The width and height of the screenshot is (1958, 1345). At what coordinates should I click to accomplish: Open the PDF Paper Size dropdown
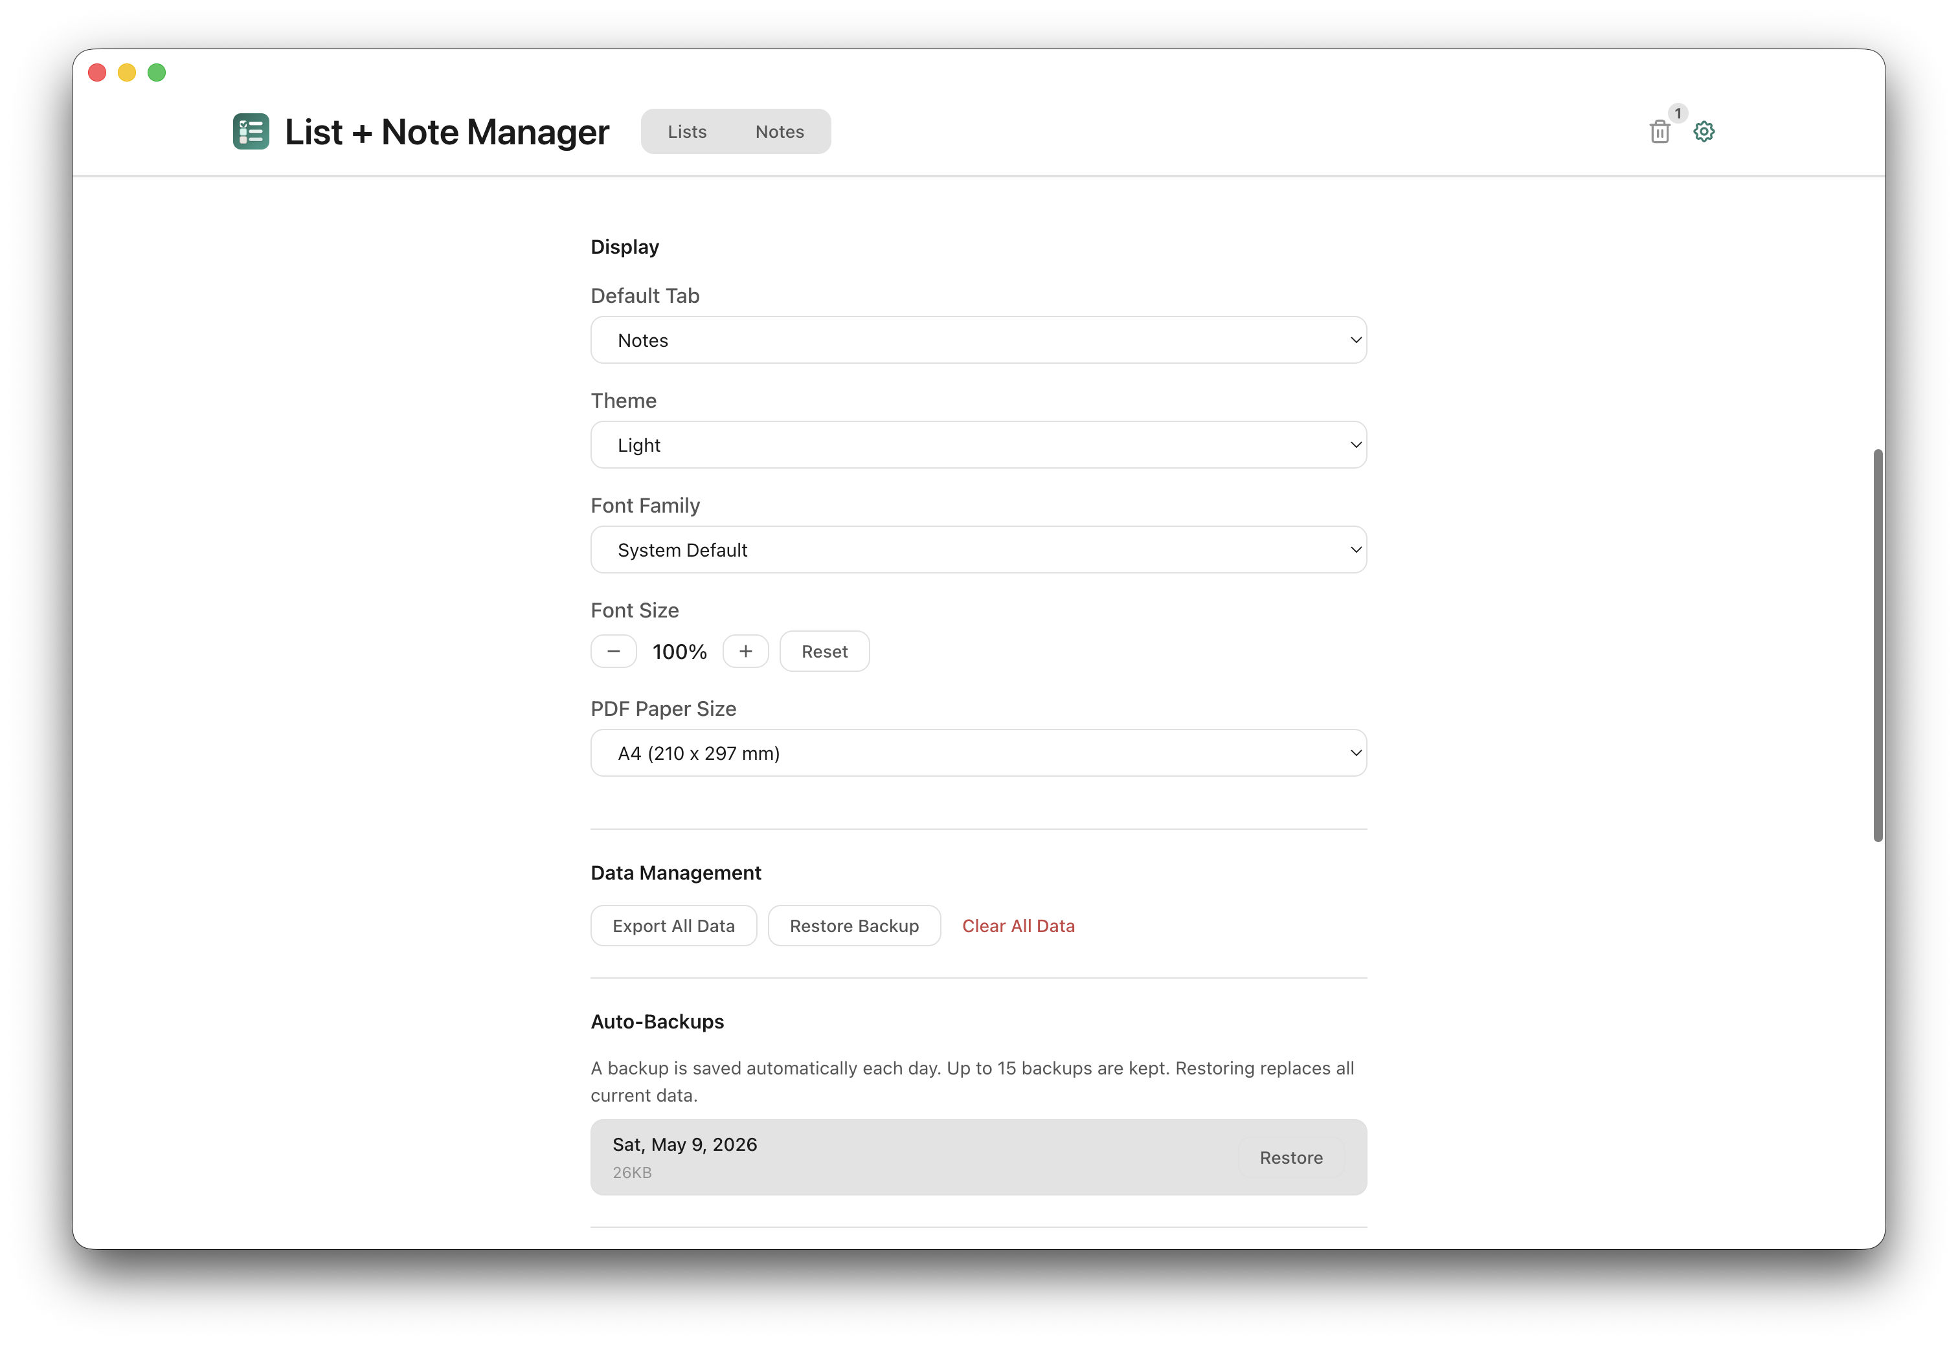[978, 753]
